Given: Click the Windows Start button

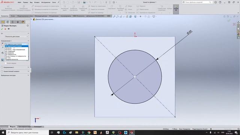Looking at the screenshot, I should click(x=3, y=132).
